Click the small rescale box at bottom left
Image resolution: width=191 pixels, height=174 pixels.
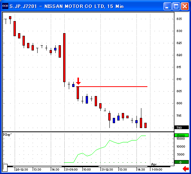click(5, 168)
